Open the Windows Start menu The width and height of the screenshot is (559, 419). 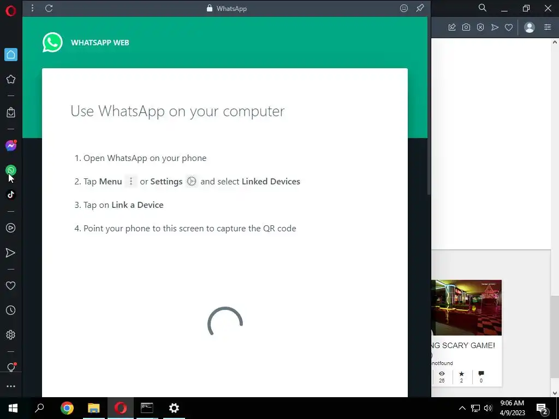point(13,408)
